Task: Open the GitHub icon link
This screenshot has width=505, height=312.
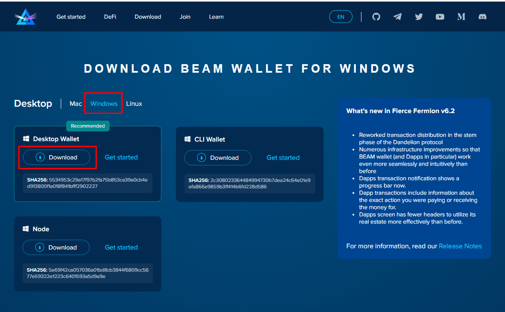Action: pos(376,17)
